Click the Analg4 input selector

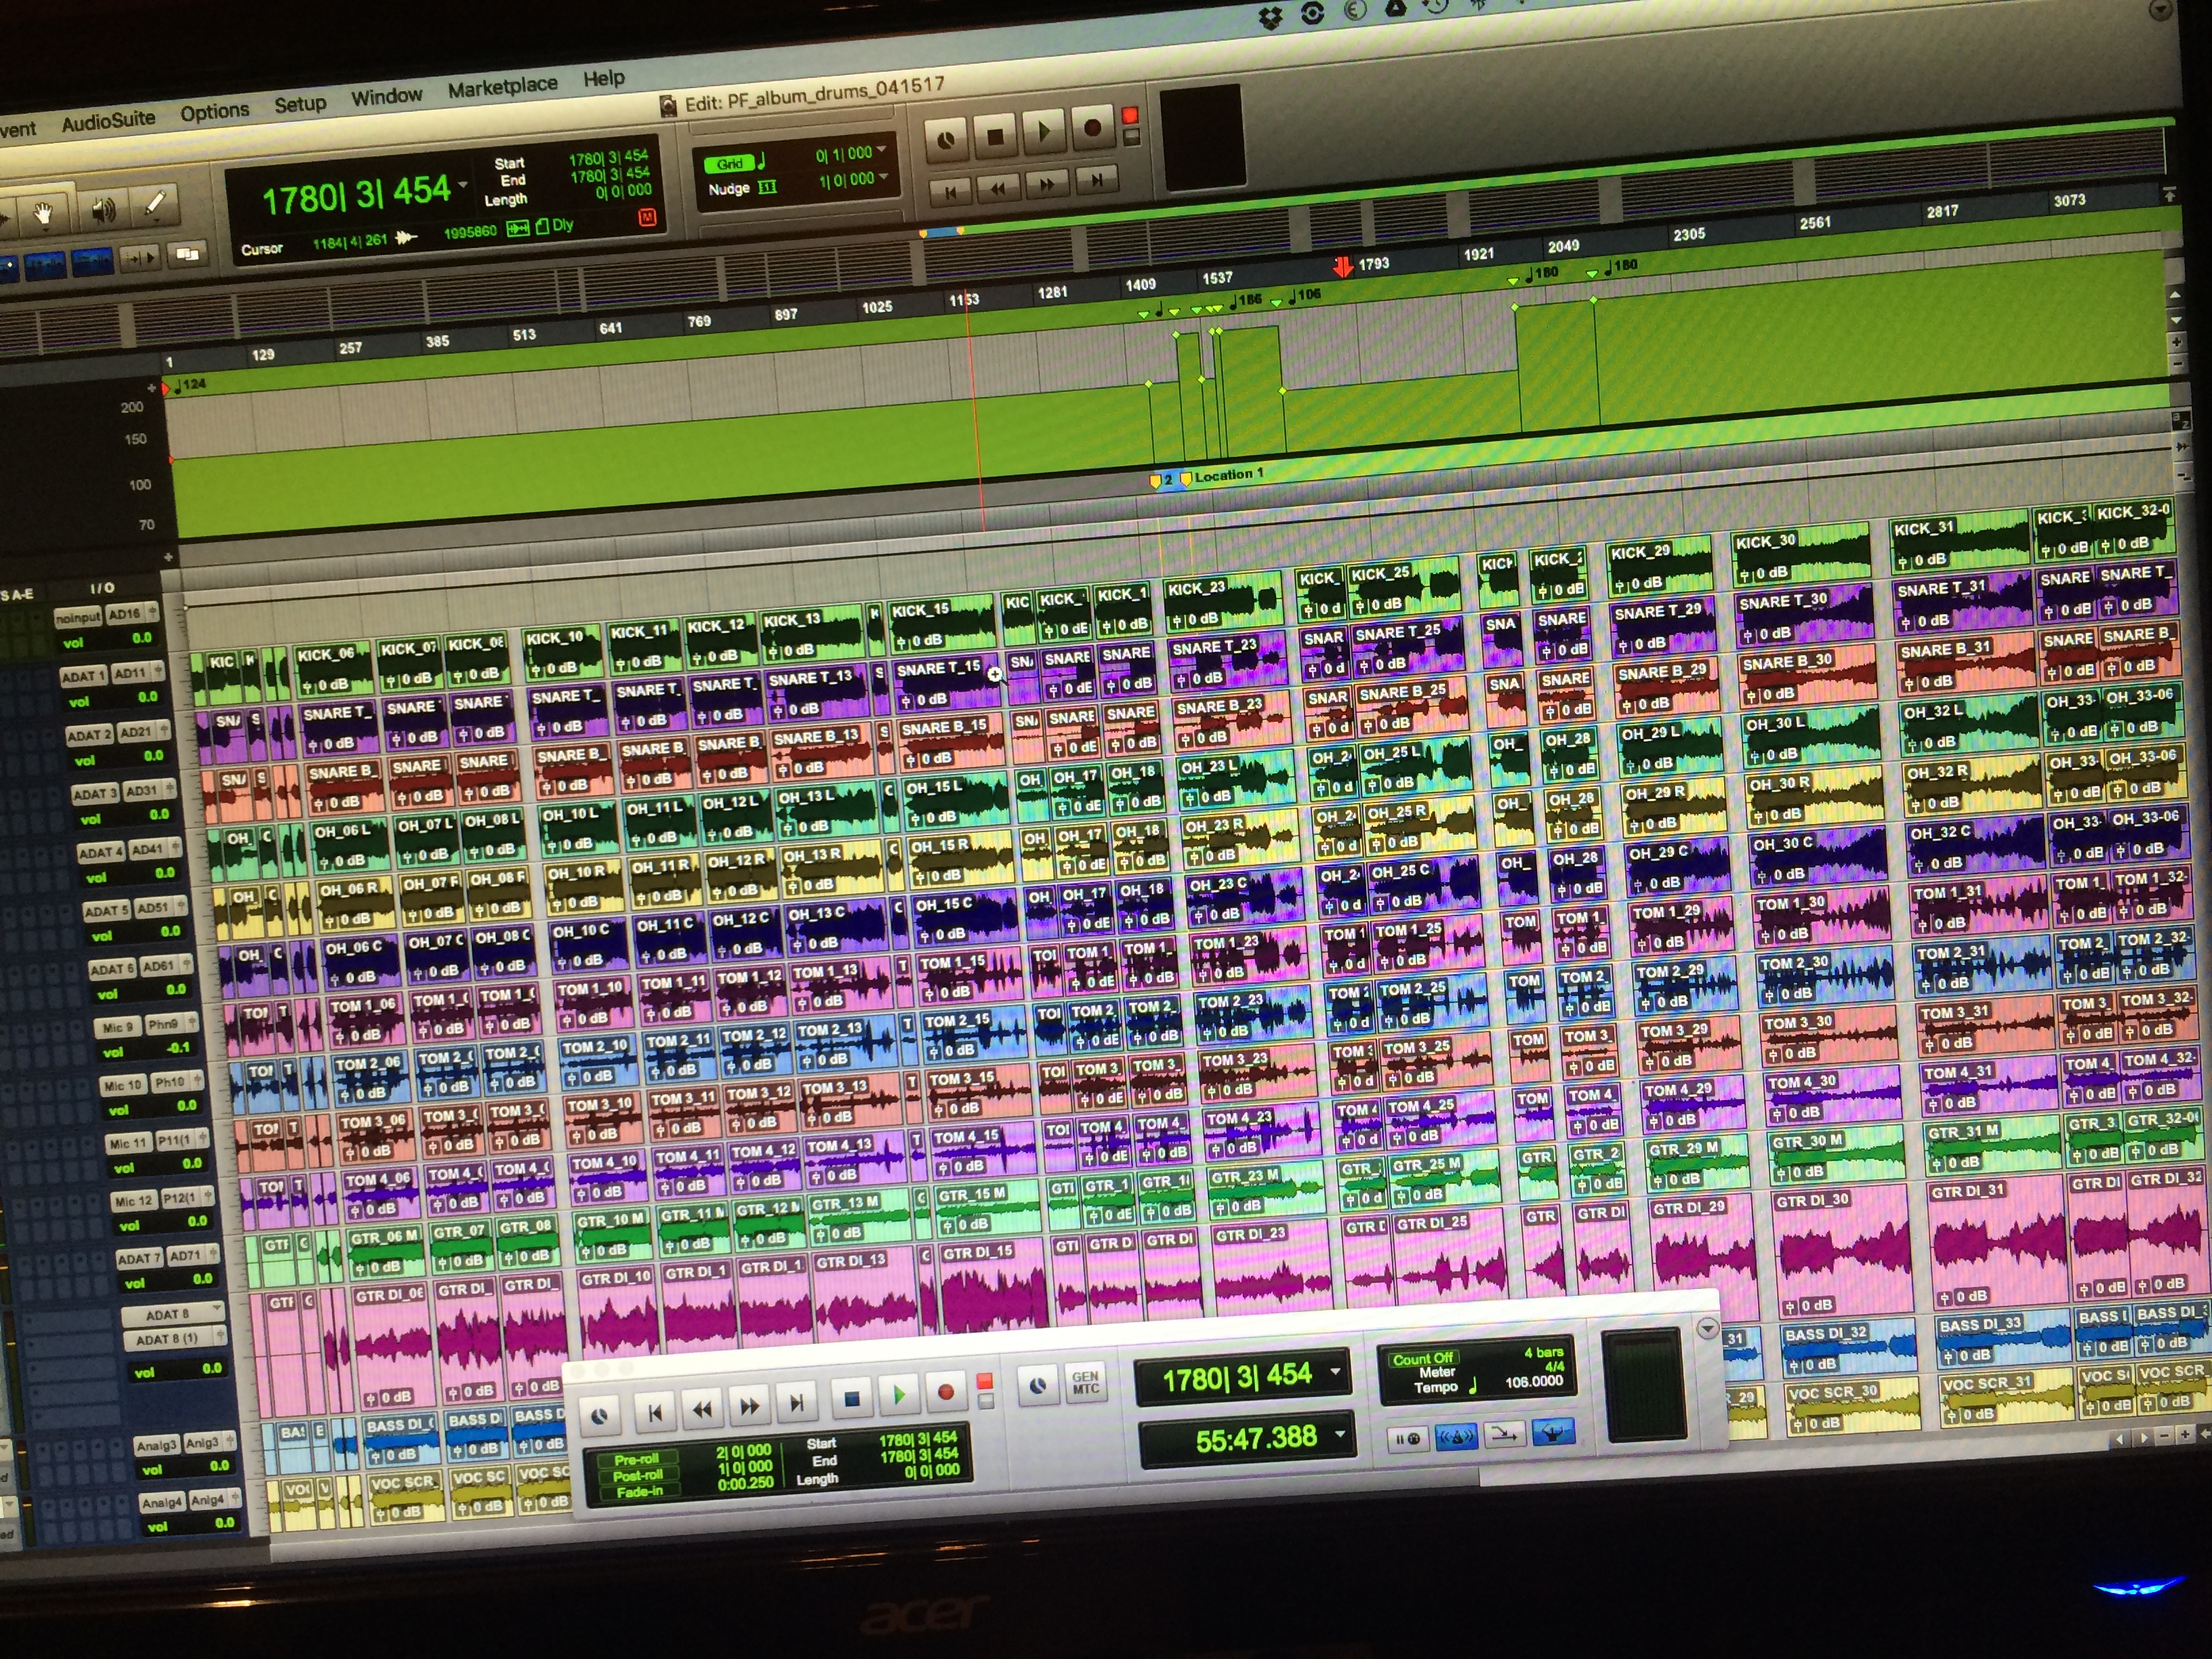162,1502
